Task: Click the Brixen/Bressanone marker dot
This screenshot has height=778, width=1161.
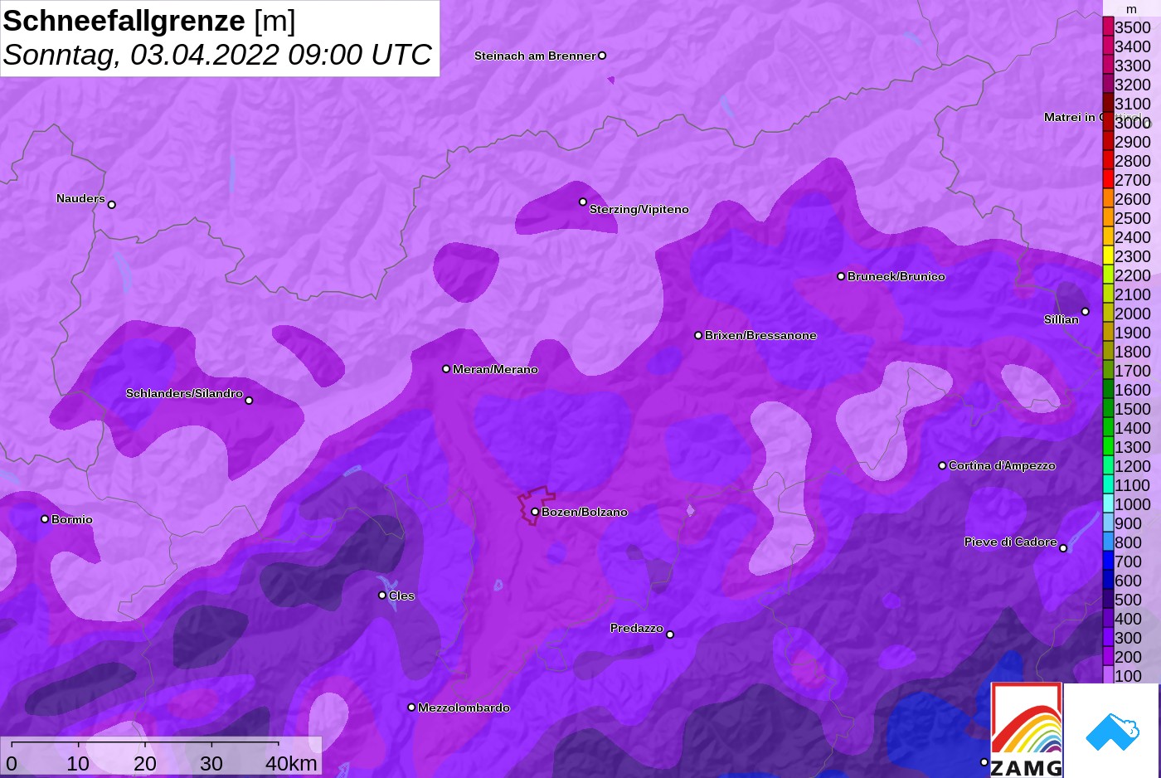Action: pos(698,335)
